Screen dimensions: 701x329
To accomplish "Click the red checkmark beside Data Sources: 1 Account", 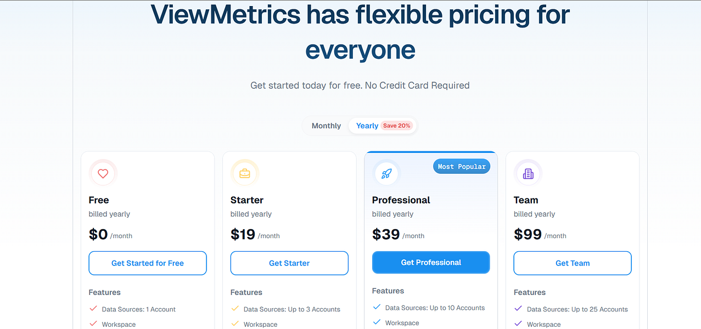I will tap(92, 309).
